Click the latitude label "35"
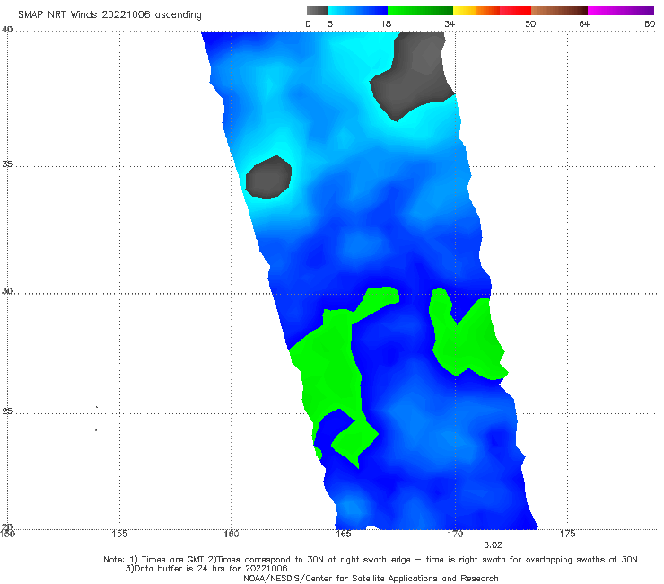The height and width of the screenshot is (584, 664). pos(7,164)
